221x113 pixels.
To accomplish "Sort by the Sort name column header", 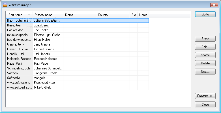I will tap(19, 15).
